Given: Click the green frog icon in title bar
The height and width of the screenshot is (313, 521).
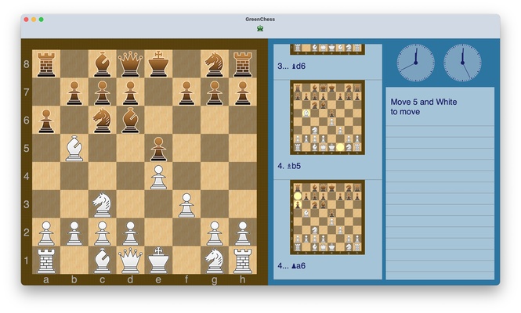Looking at the screenshot, I should [260, 28].
